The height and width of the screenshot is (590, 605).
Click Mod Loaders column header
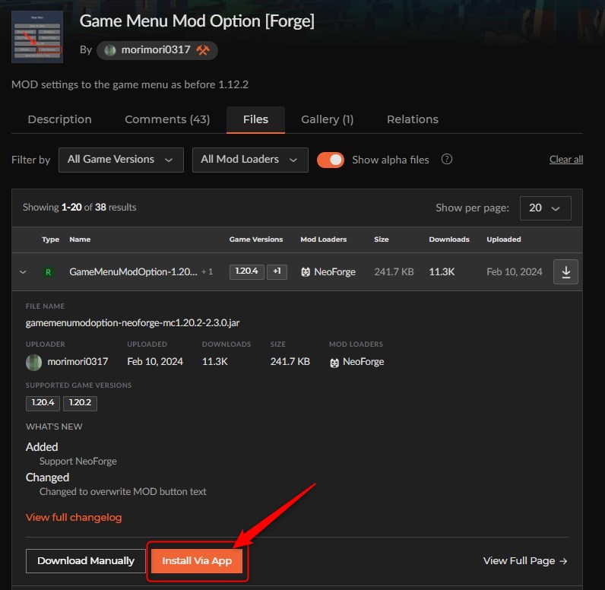tap(323, 239)
